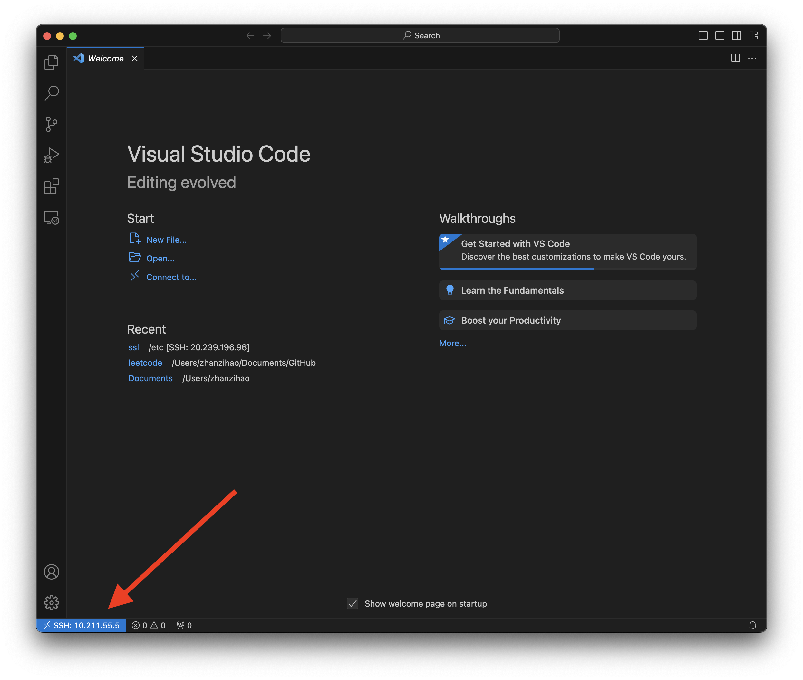This screenshot has width=803, height=680.
Task: Open the Source Control view
Action: pyautogui.click(x=51, y=124)
